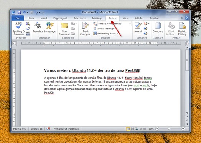Open the File tab
201x143 pixels.
(18, 18)
